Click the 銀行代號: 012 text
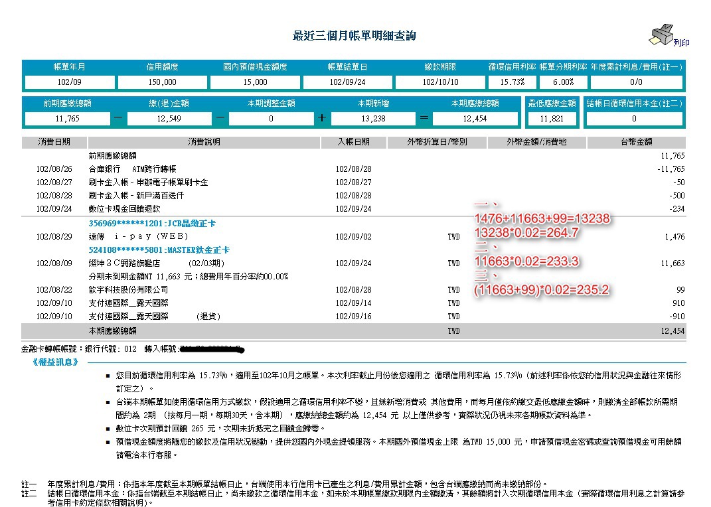Image resolution: width=711 pixels, height=507 pixels. pos(111,349)
